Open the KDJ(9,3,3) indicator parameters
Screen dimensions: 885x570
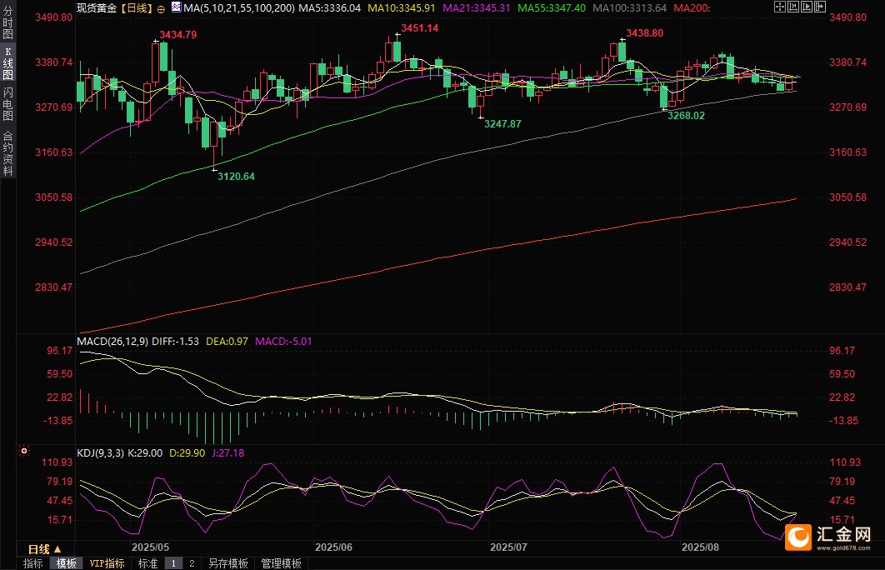(100, 452)
